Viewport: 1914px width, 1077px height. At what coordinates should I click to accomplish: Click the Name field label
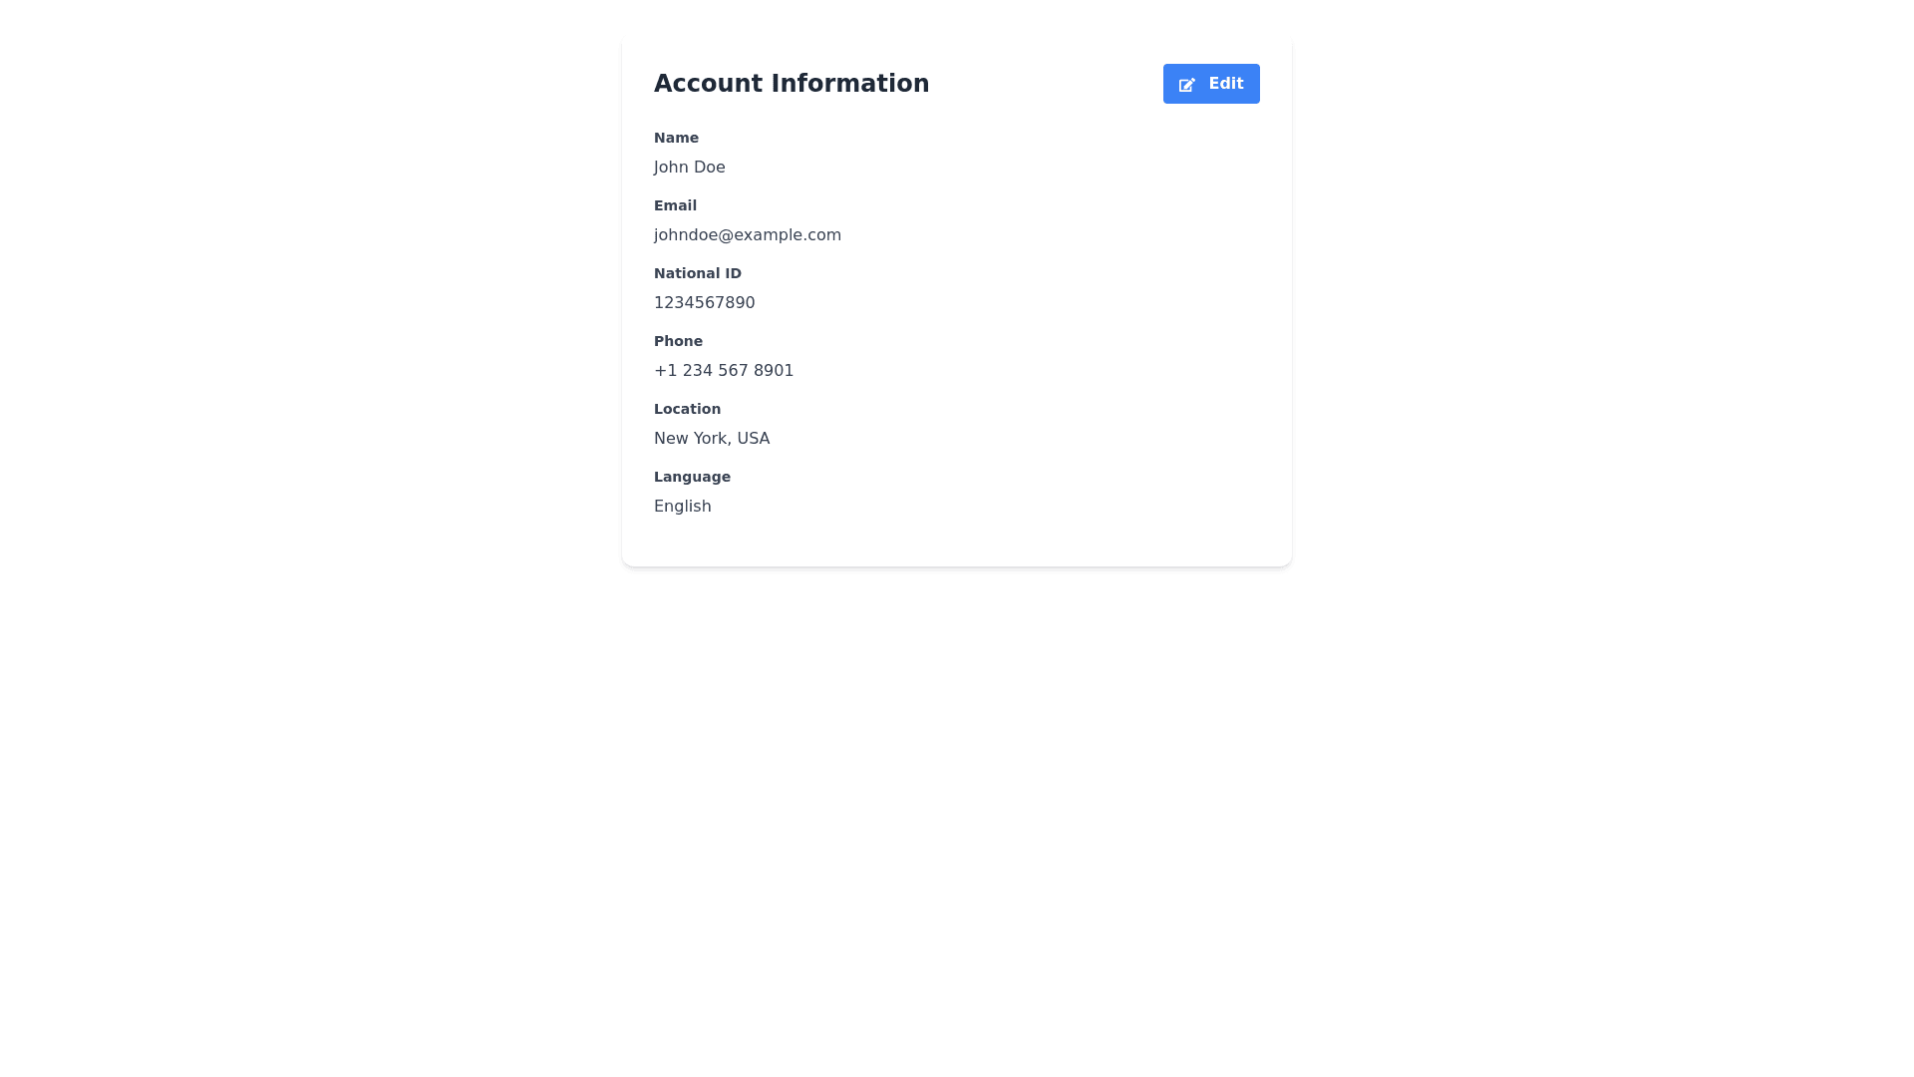click(676, 138)
